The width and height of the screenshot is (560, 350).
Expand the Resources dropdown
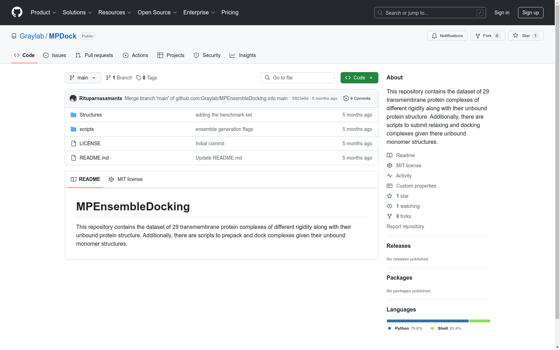[115, 12]
